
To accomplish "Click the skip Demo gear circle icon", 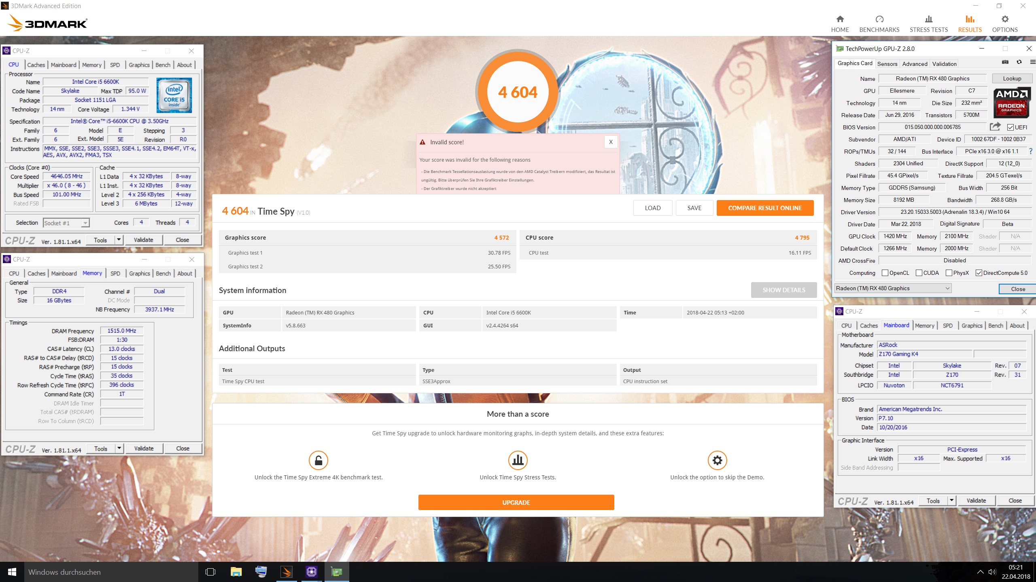I will coord(717,460).
